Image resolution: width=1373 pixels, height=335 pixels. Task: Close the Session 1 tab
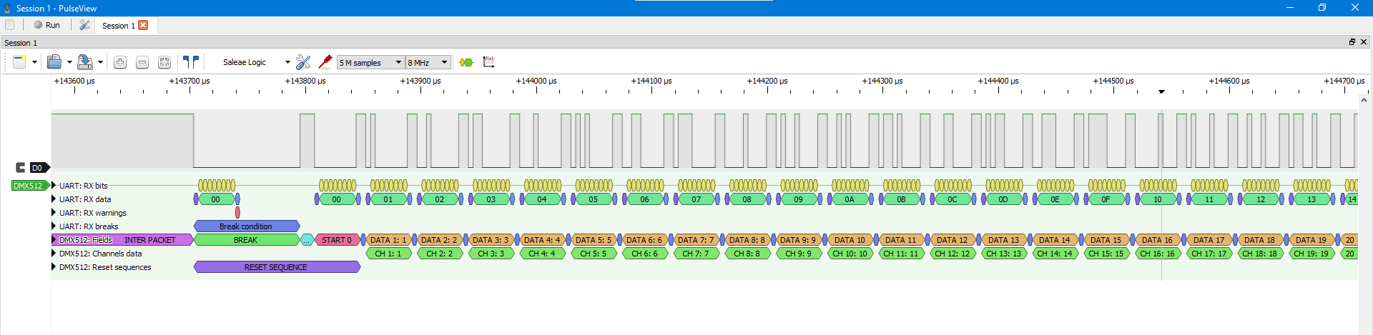pyautogui.click(x=143, y=25)
